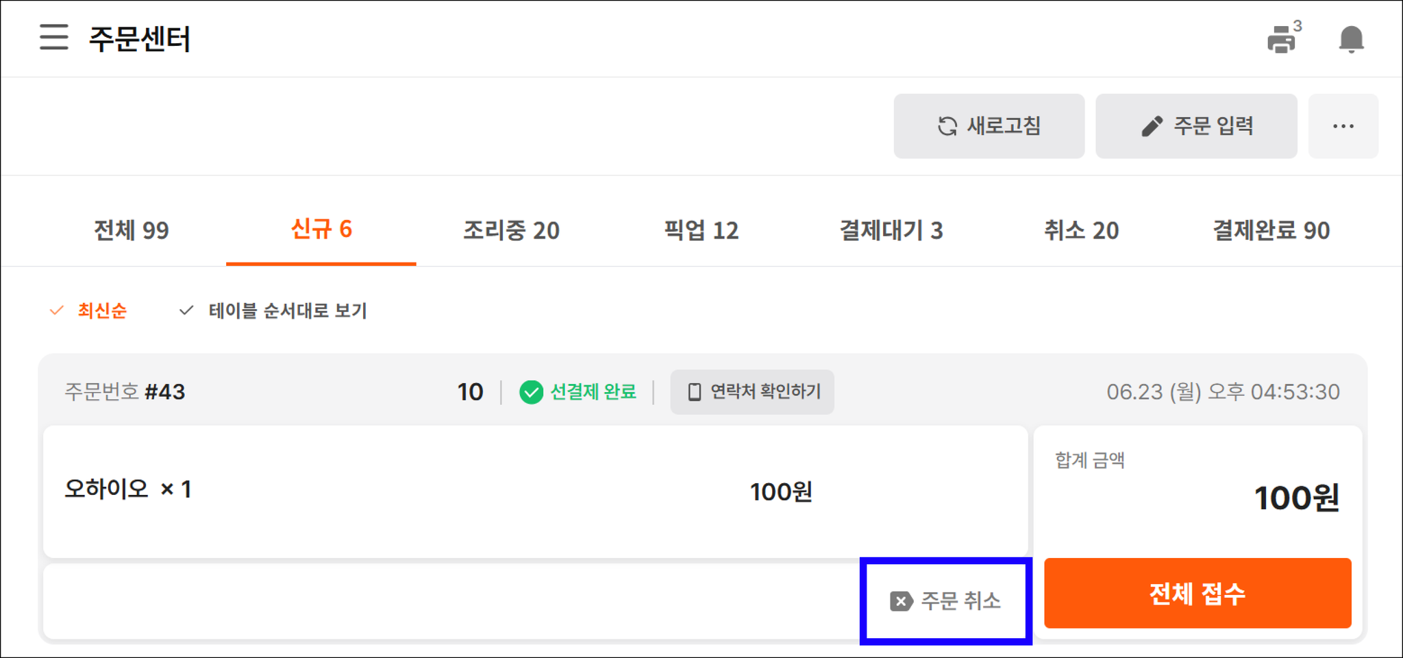Open the notification bell
Screen dimensions: 1403x658
pyautogui.click(x=1351, y=39)
